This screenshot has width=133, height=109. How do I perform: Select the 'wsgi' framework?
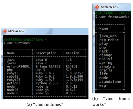click(x=104, y=86)
